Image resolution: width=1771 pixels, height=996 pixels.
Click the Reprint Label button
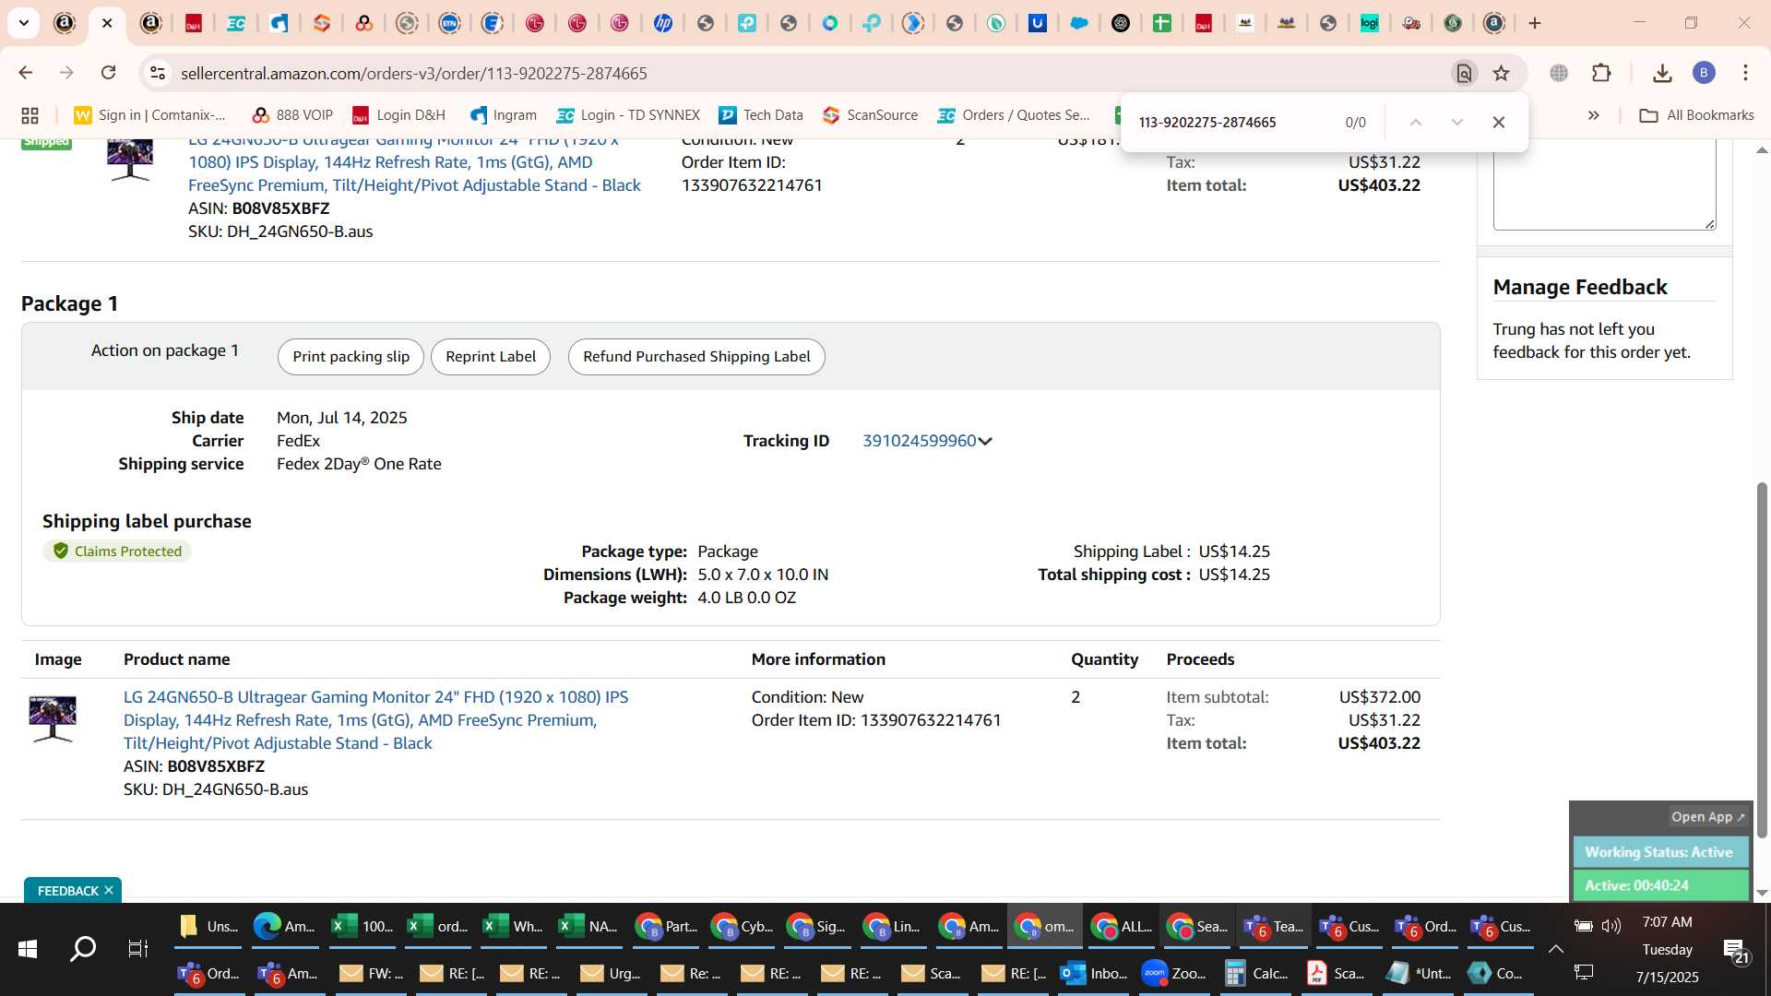pos(491,357)
